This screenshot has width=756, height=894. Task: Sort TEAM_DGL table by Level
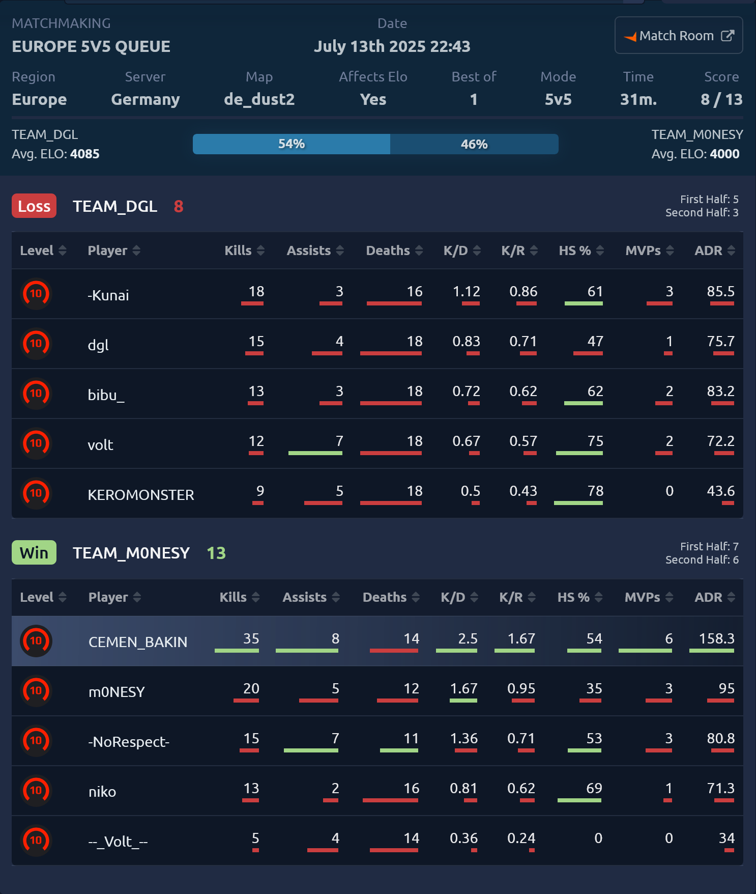coord(43,250)
